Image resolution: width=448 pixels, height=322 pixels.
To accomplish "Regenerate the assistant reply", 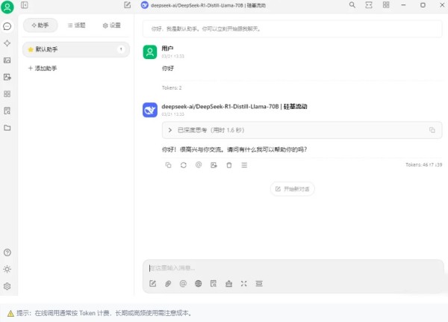I will coord(184,165).
